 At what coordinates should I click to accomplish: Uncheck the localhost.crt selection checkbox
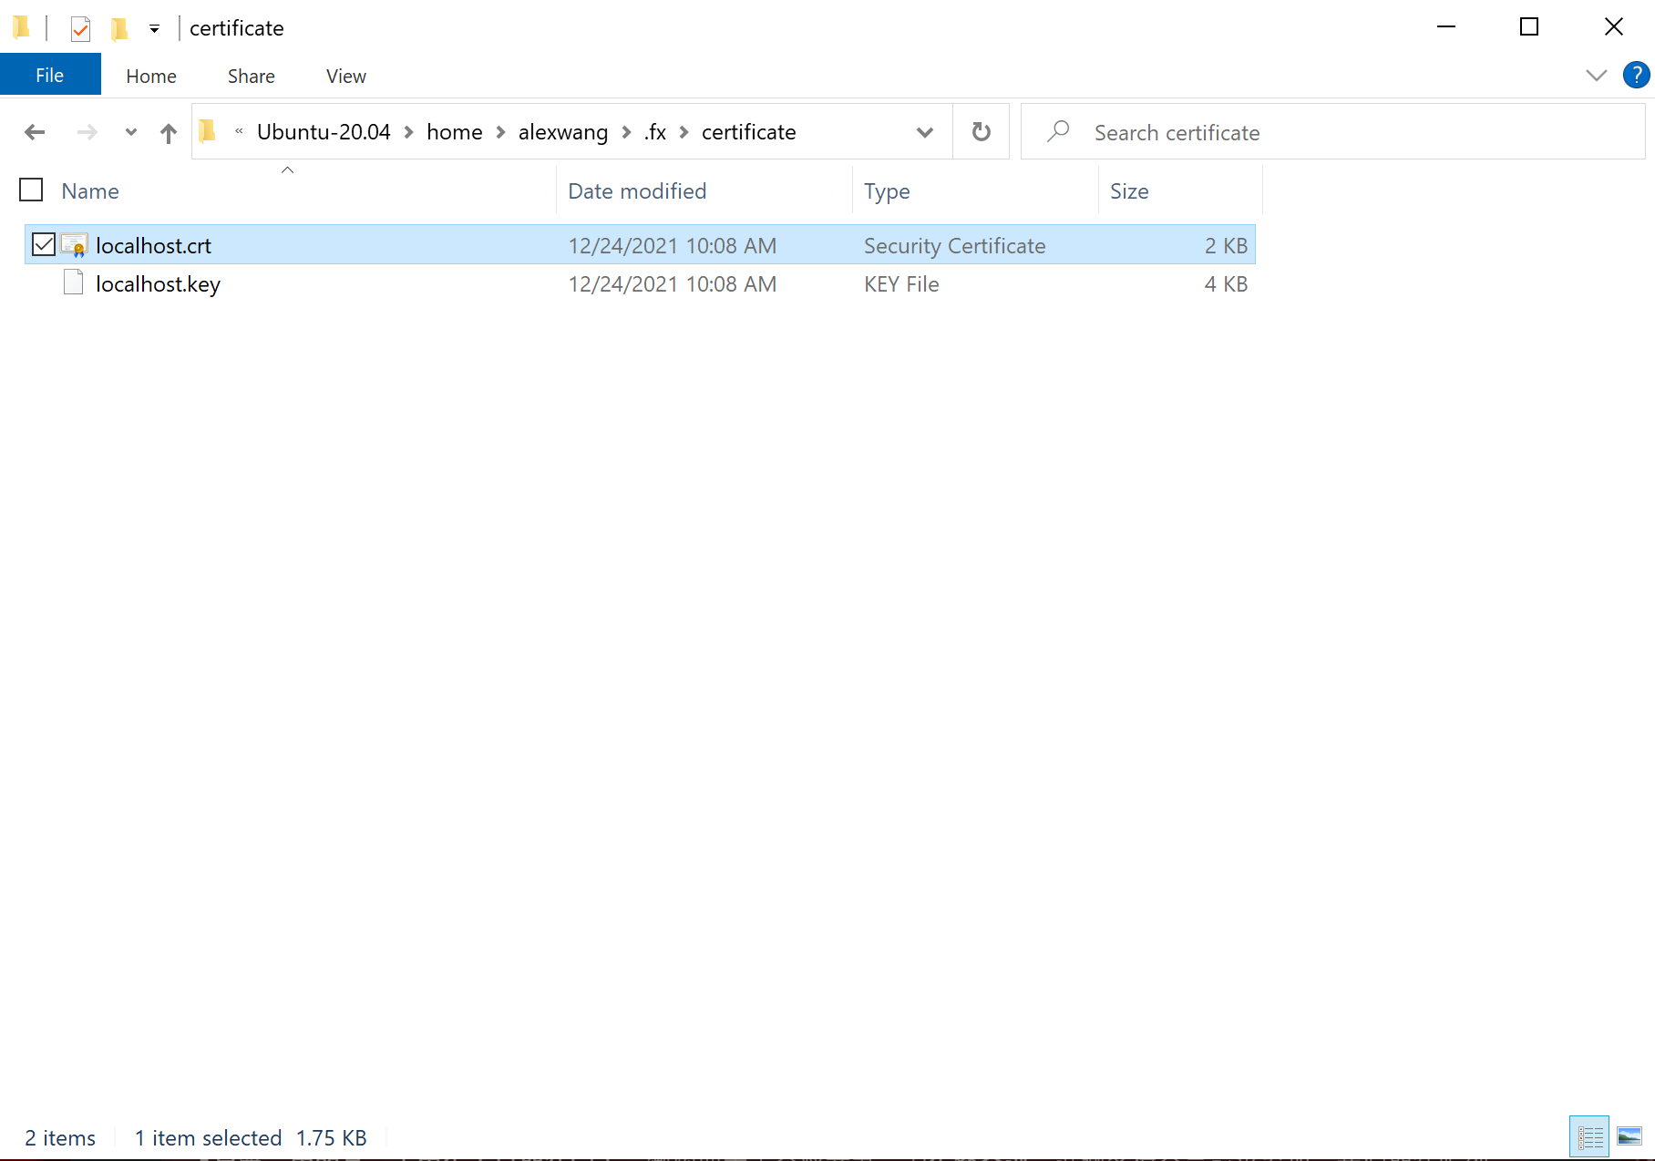[x=43, y=244]
